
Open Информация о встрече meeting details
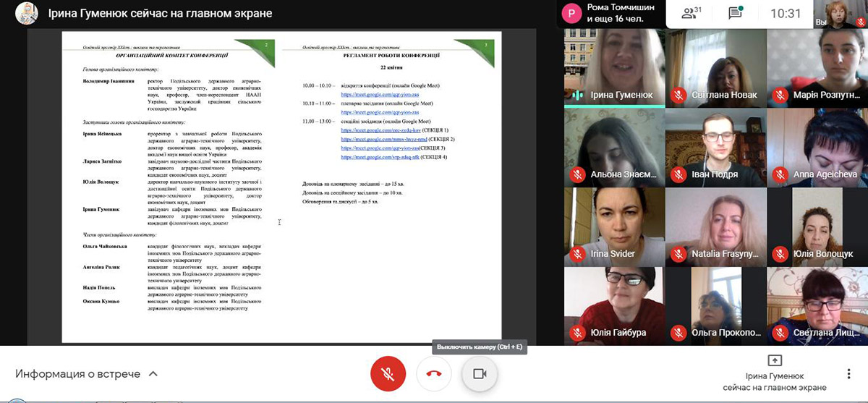pyautogui.click(x=78, y=374)
